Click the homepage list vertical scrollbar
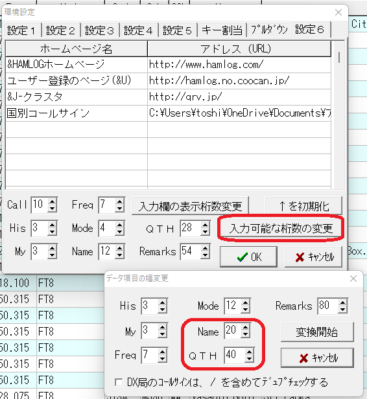Viewport: 367px width, 399px height. click(338, 115)
